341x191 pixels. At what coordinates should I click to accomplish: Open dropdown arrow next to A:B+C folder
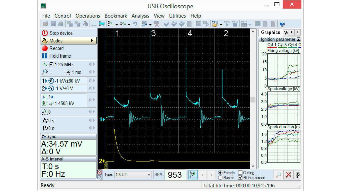(221, 25)
